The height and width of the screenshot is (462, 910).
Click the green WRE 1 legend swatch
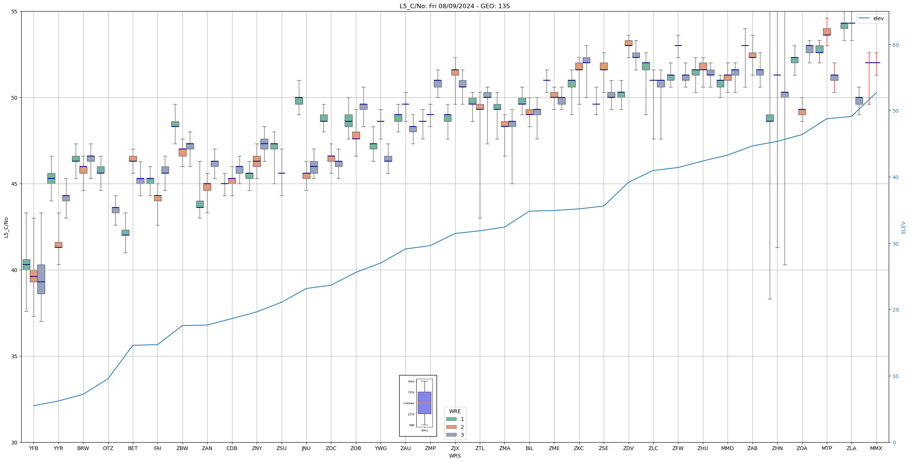(x=451, y=419)
